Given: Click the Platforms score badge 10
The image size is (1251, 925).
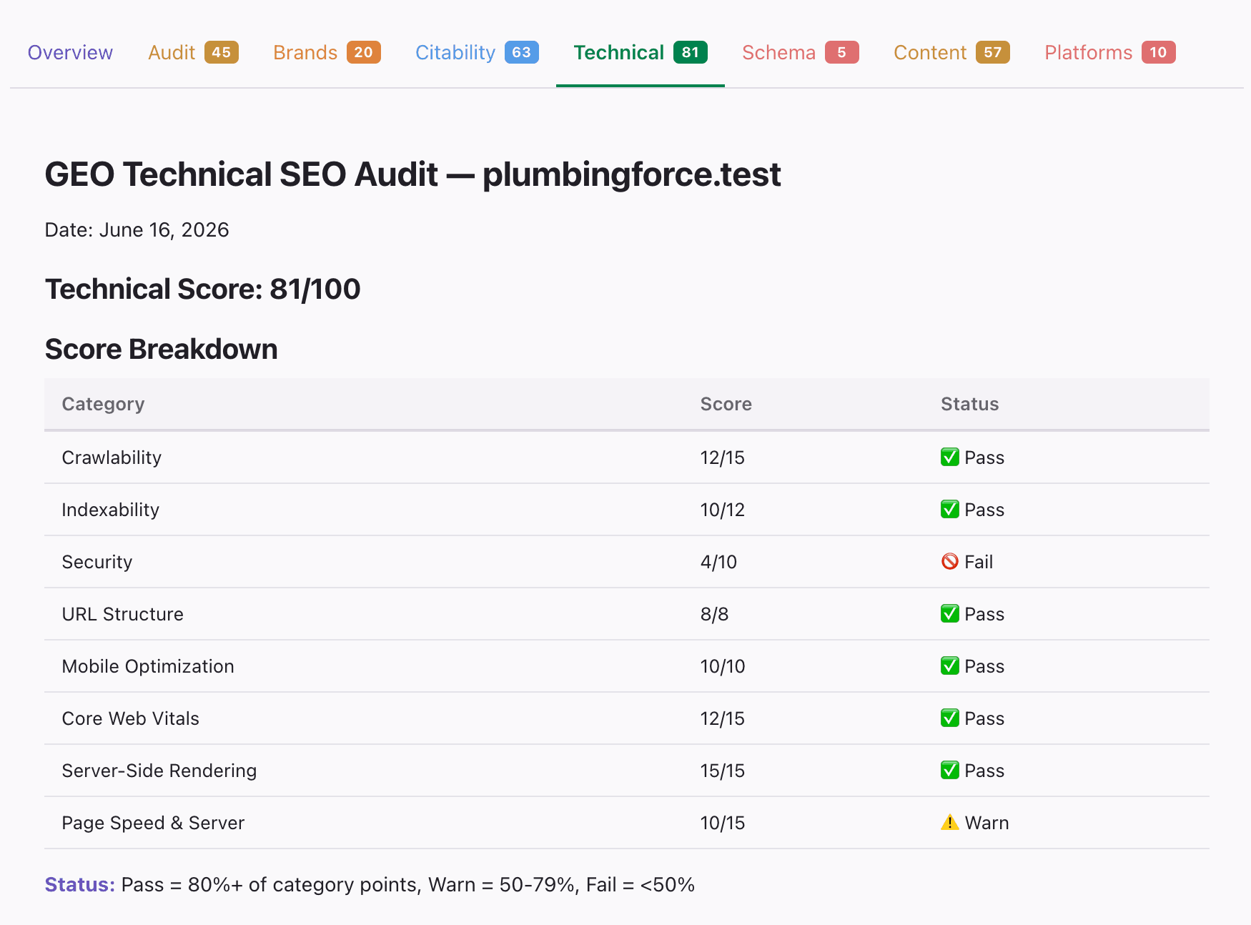Looking at the screenshot, I should coord(1159,52).
